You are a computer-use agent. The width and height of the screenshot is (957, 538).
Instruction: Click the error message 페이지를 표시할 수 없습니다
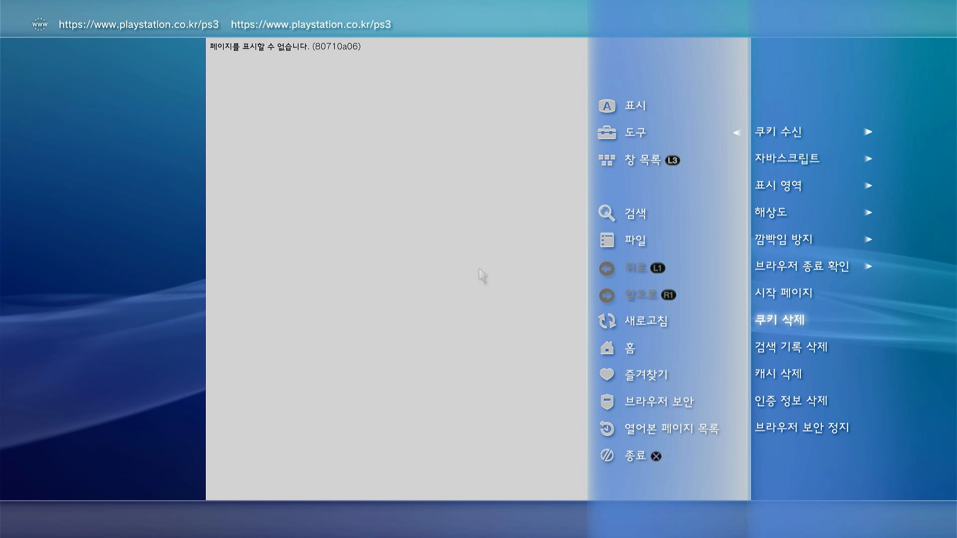click(x=285, y=46)
